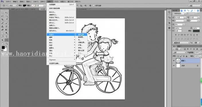
Task: Select the Pen tool
Action: coord(3,37)
